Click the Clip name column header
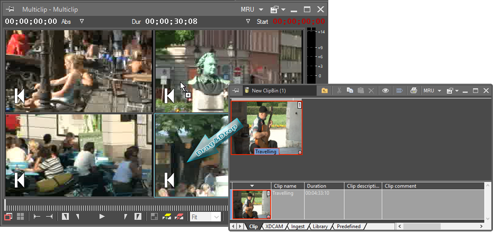This screenshot has height=232, width=493. pyautogui.click(x=289, y=186)
